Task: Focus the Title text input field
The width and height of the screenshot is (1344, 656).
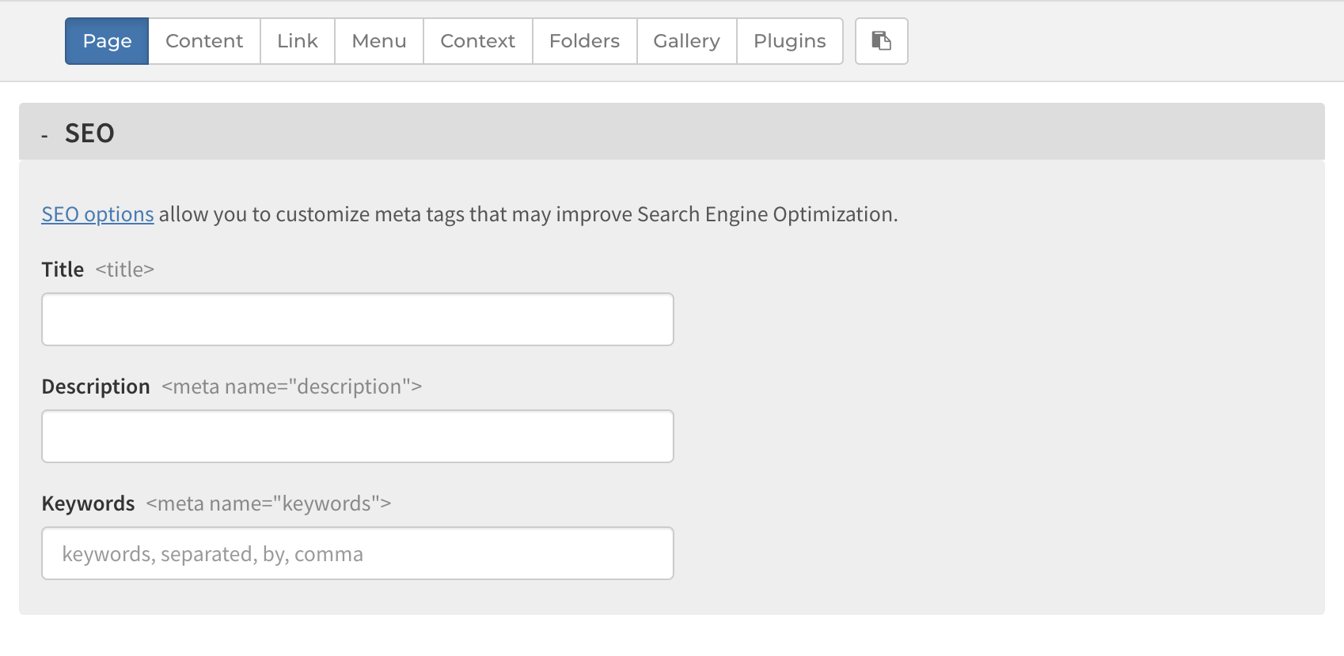Action: 357,319
